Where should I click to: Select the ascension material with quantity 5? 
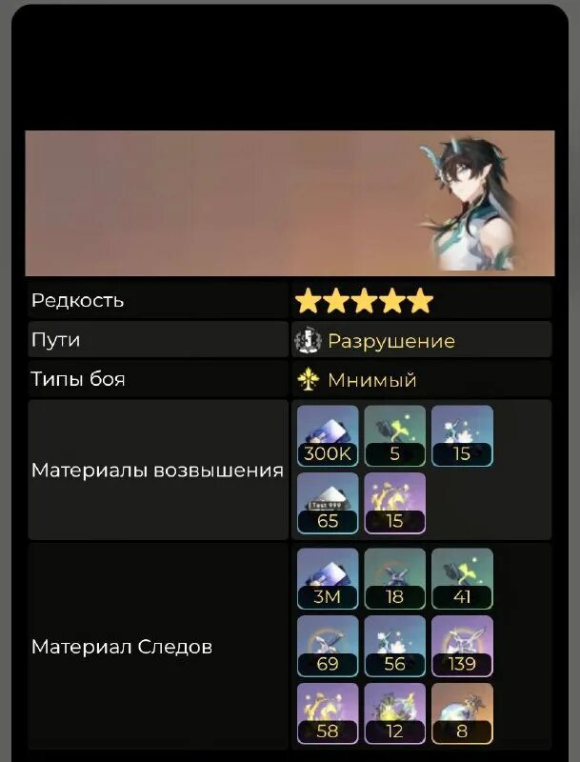click(394, 436)
